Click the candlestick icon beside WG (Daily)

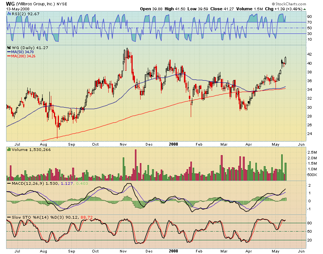coord(9,48)
